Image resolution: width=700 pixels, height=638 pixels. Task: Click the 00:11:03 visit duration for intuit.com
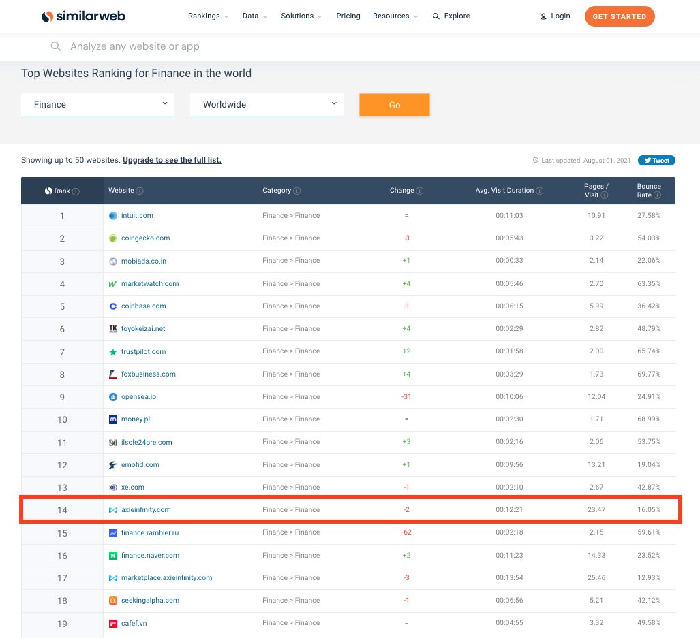pos(509,216)
